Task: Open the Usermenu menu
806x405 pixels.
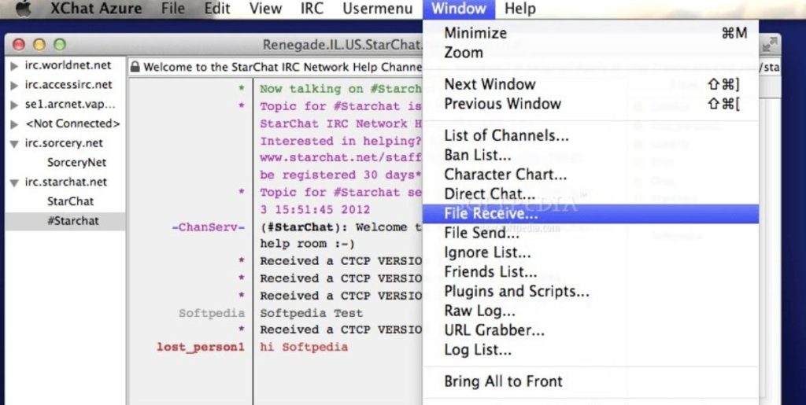Action: pyautogui.click(x=377, y=9)
